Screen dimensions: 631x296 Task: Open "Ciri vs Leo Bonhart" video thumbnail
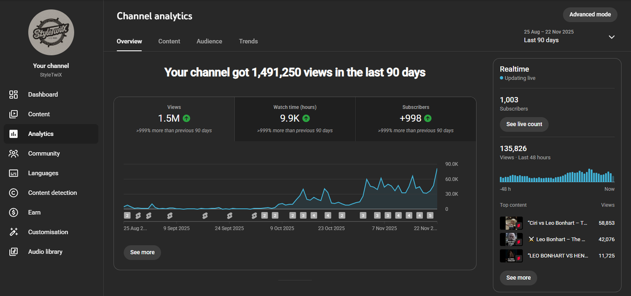point(511,223)
